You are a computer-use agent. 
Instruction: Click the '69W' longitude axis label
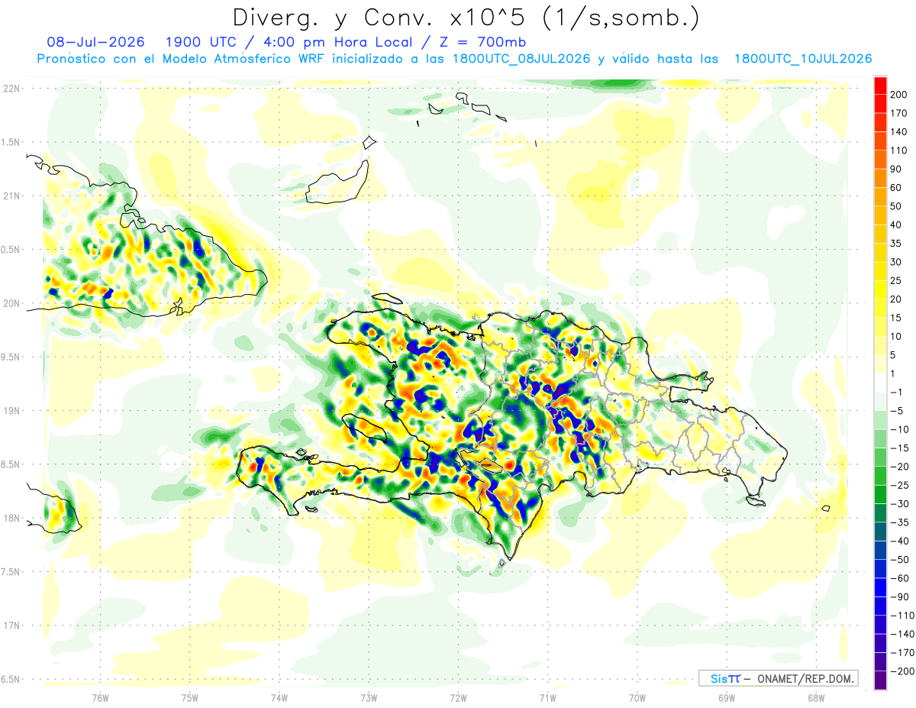point(727,697)
